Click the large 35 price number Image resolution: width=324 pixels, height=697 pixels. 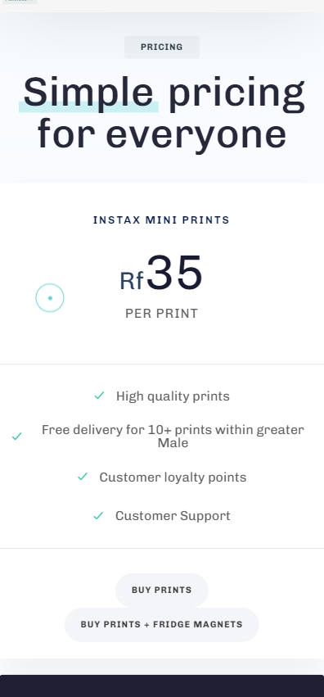[174, 273]
